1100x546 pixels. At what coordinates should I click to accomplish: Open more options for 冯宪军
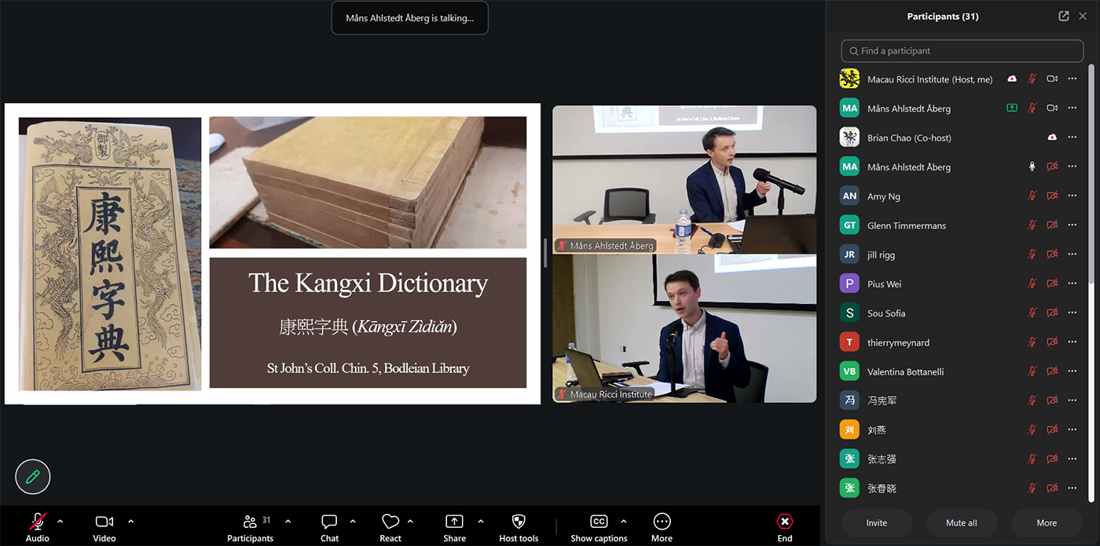[1072, 401]
